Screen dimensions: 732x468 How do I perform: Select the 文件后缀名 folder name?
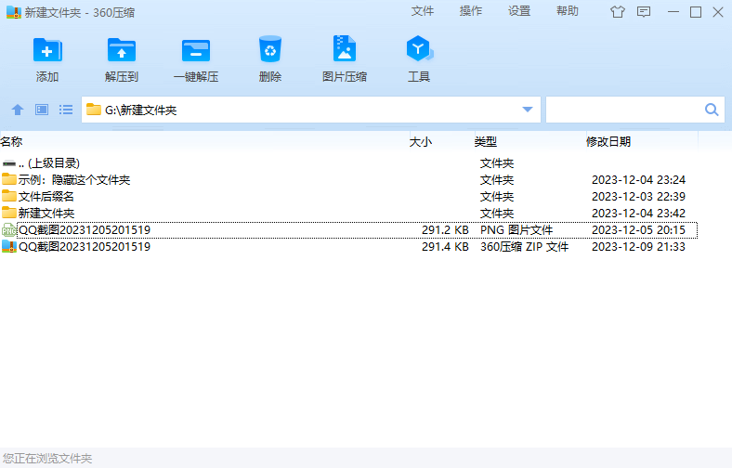(x=46, y=197)
